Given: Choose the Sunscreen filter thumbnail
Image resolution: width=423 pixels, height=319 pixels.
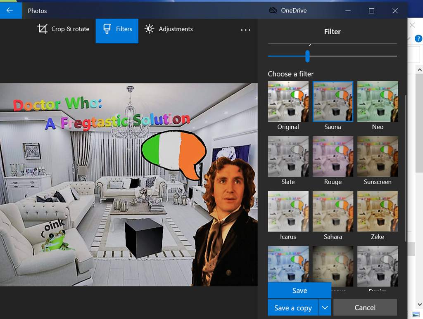Looking at the screenshot, I should (x=378, y=156).
